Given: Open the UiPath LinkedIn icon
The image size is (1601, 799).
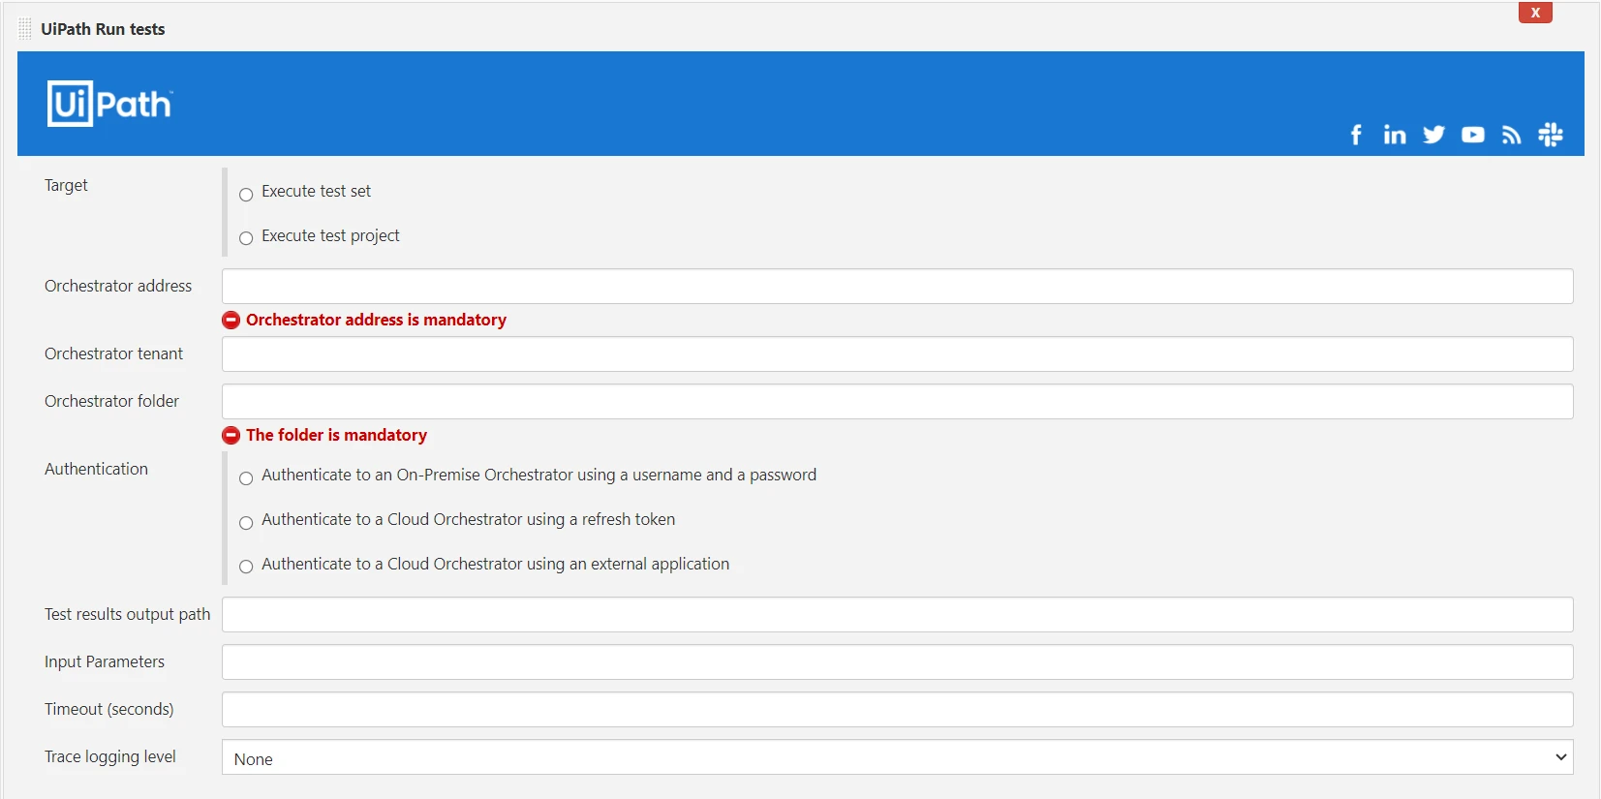Looking at the screenshot, I should click(x=1395, y=135).
